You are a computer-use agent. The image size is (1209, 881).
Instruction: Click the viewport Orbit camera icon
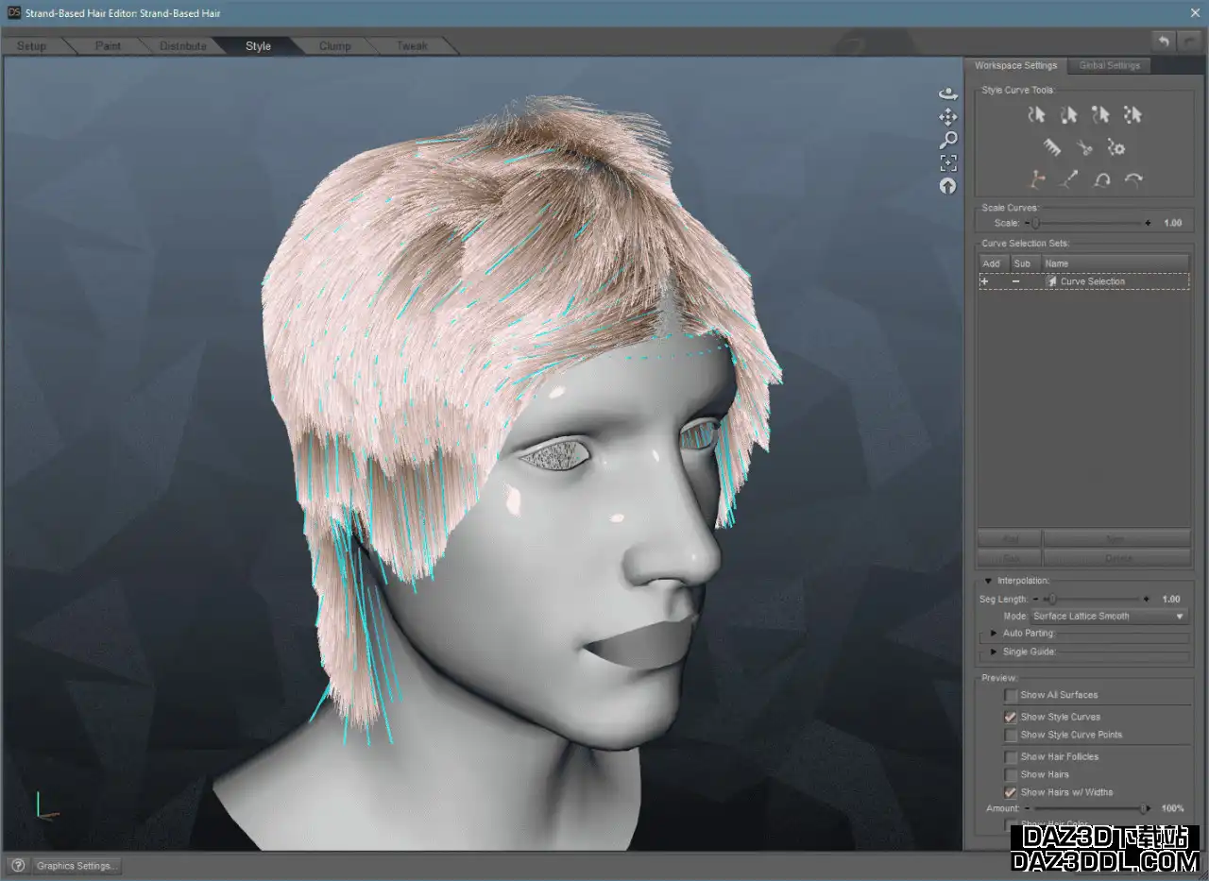click(x=948, y=94)
